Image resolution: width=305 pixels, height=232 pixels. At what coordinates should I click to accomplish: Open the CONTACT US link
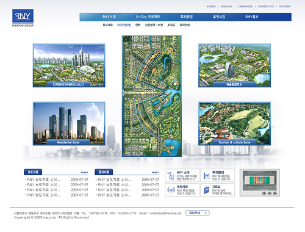(266, 7)
